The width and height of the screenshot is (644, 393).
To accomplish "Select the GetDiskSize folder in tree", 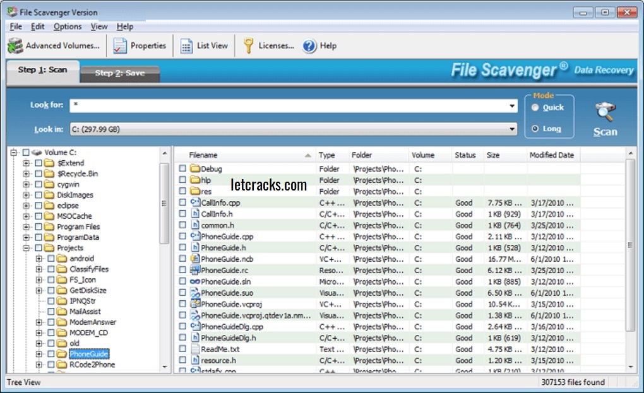I will [88, 290].
